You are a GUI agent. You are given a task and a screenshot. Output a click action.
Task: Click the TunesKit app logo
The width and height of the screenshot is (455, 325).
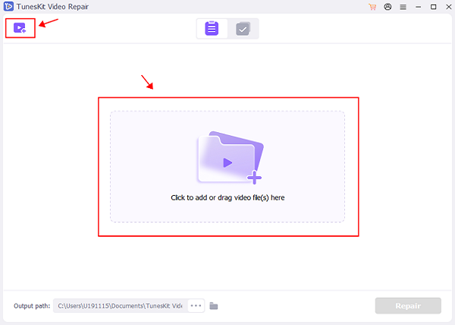point(8,6)
